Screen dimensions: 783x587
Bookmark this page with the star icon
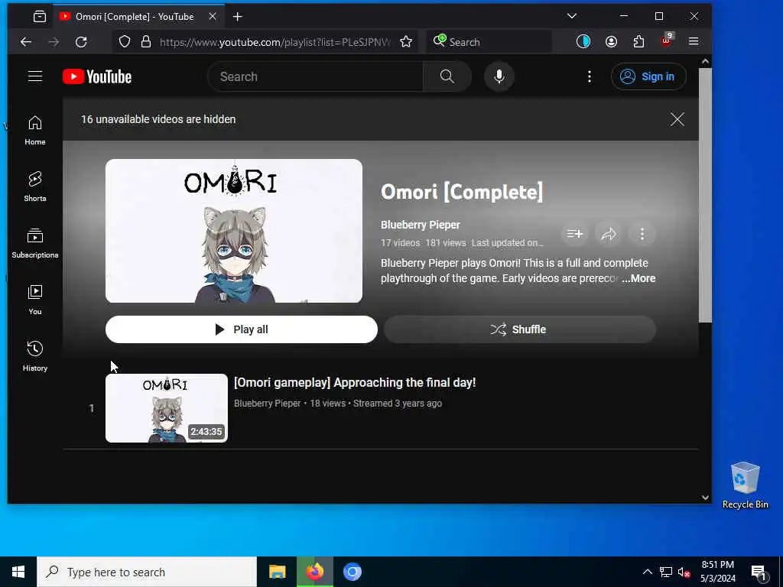point(406,42)
